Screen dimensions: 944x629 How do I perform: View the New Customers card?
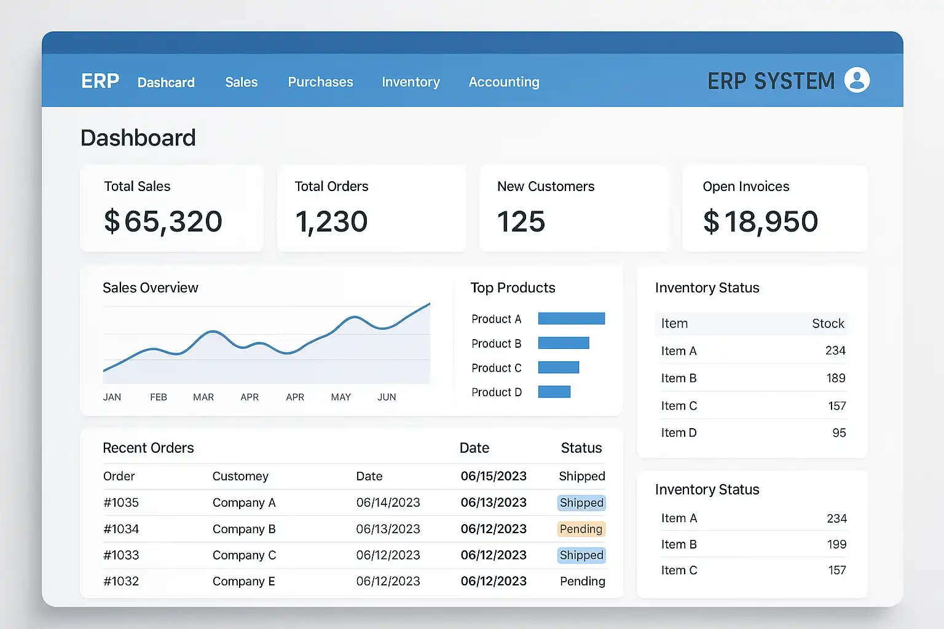pos(573,209)
